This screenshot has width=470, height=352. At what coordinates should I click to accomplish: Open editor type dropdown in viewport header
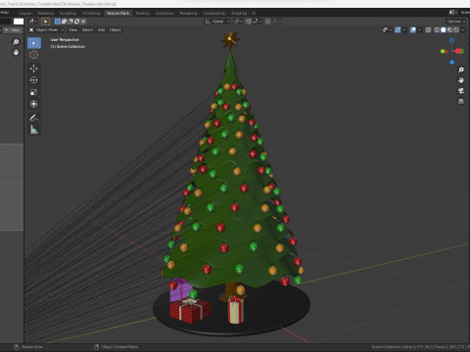pos(32,22)
